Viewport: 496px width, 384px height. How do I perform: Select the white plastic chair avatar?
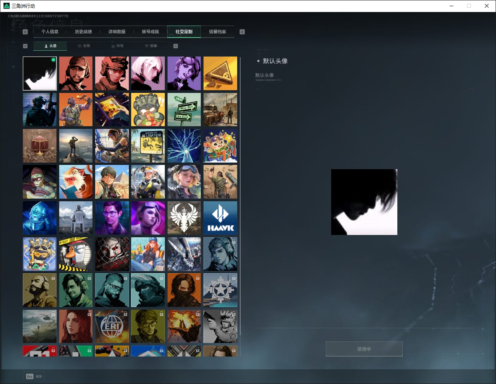pyautogui.click(x=76, y=218)
